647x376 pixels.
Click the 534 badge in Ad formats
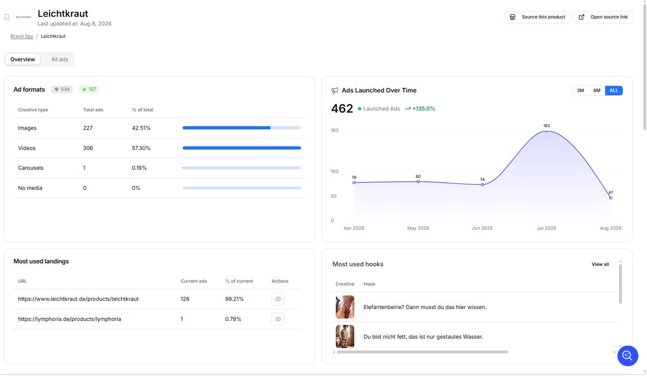[x=62, y=90]
